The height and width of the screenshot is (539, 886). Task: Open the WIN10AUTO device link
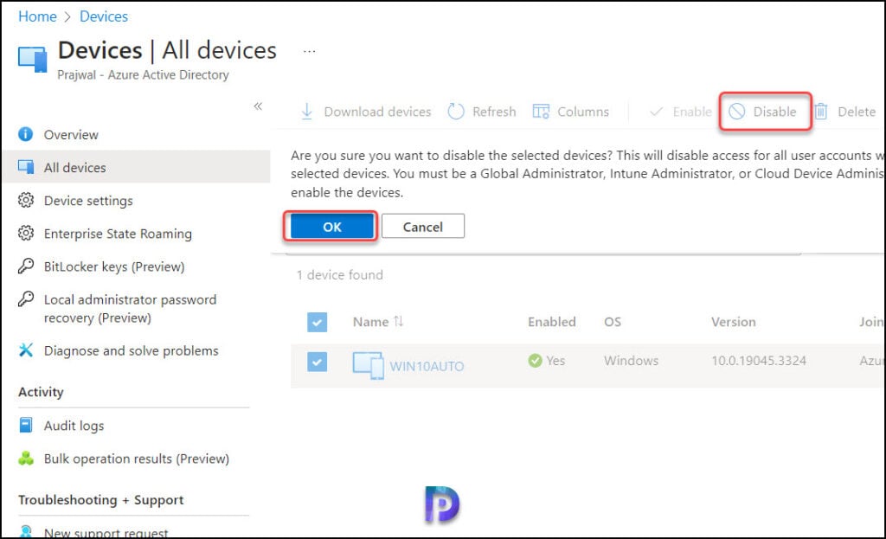427,366
